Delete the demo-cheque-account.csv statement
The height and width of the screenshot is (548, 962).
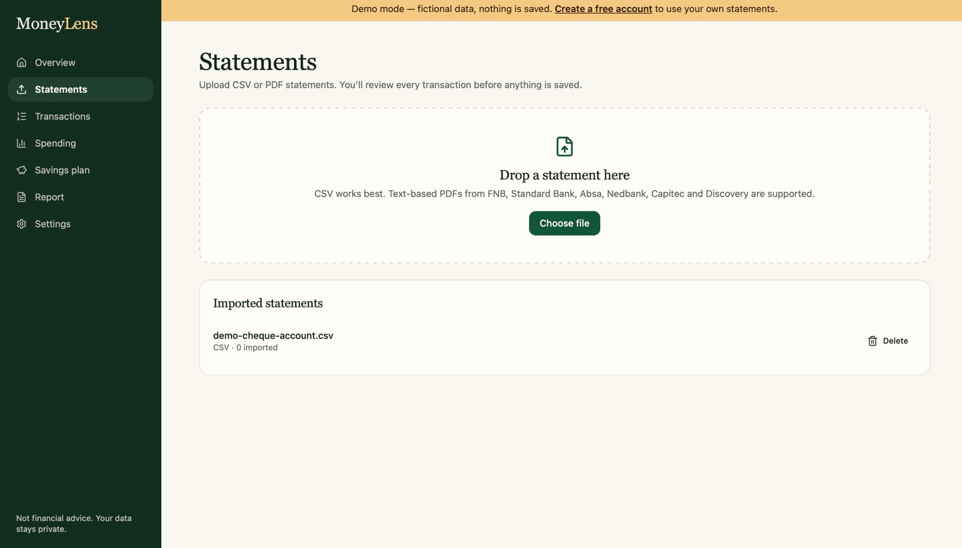[x=888, y=341]
